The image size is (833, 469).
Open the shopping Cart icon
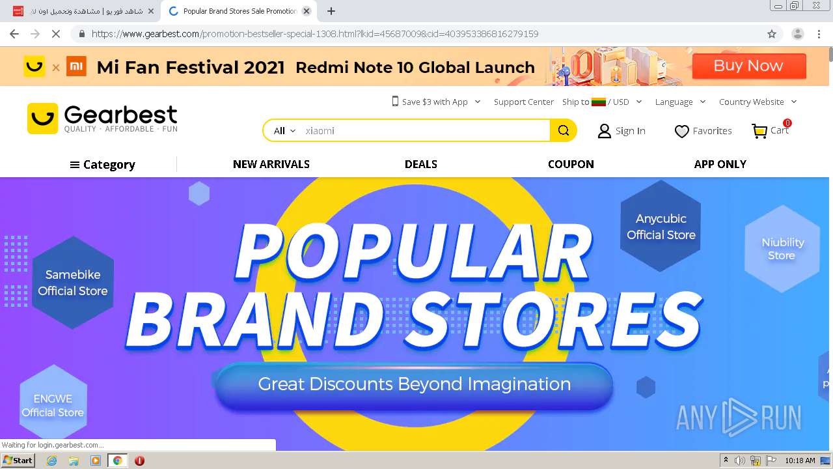point(759,131)
